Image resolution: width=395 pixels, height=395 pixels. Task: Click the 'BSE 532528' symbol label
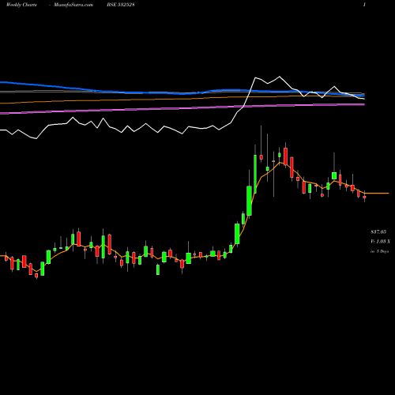(x=121, y=5)
